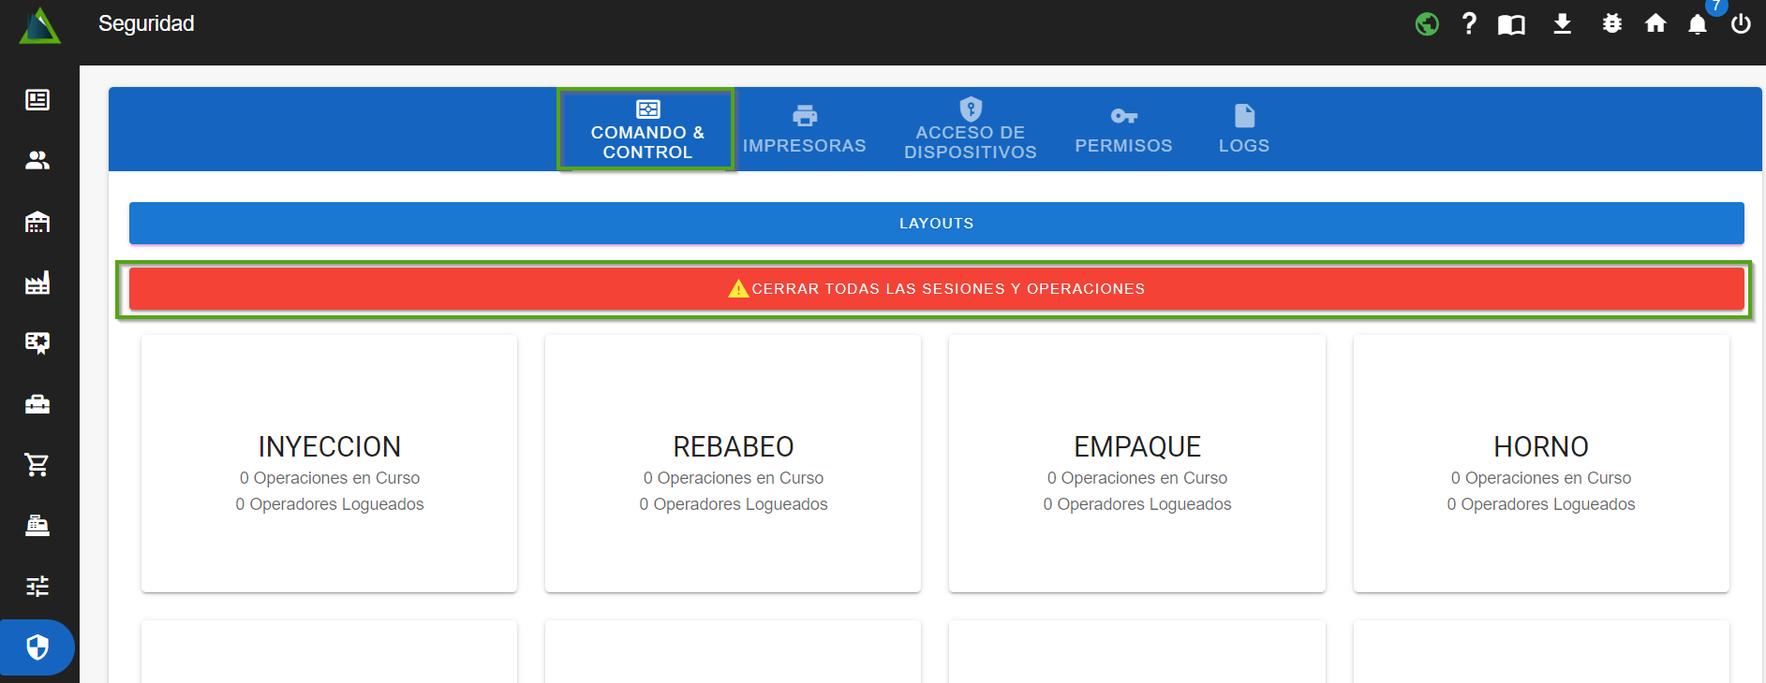Open the Acceso de Dispositivos tab
Screen dimensions: 1766x683
970,130
